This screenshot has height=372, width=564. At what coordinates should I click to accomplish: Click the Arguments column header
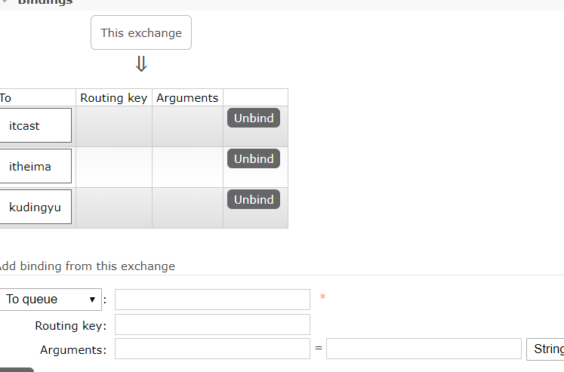tap(187, 98)
